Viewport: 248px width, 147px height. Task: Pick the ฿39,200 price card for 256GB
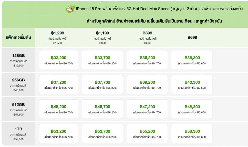click(x=147, y=85)
